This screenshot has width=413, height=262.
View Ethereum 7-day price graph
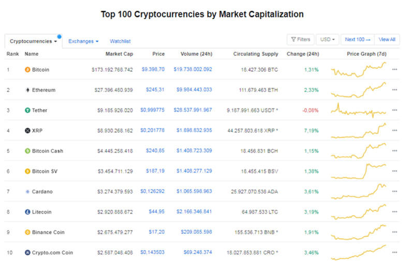pos(359,90)
